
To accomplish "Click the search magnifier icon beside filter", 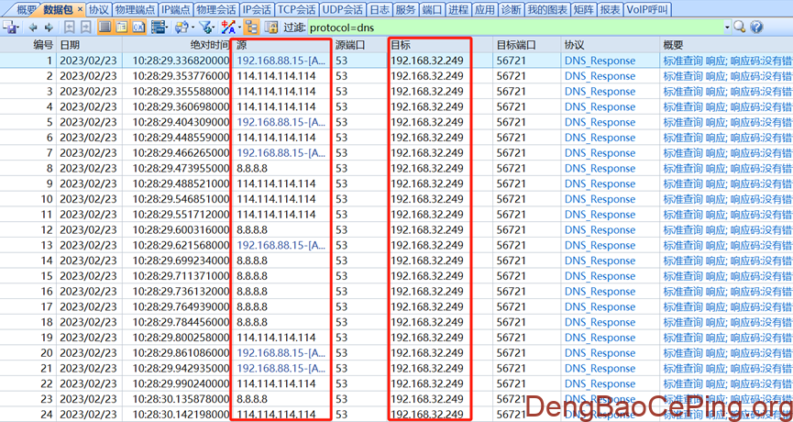I will click(741, 28).
